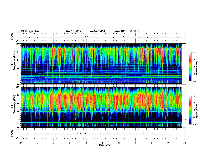Click the time axis tick label "10" at far right

point(185,143)
